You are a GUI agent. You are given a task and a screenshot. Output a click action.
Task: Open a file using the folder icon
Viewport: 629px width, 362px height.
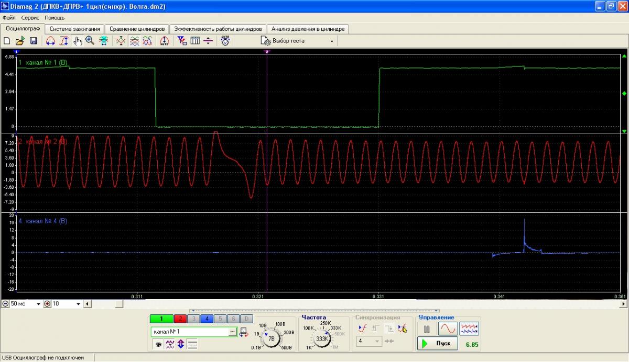tap(20, 41)
